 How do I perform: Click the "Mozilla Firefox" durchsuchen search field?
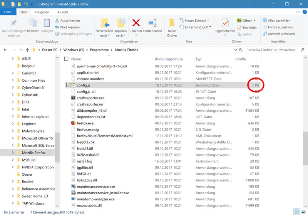click(273, 50)
